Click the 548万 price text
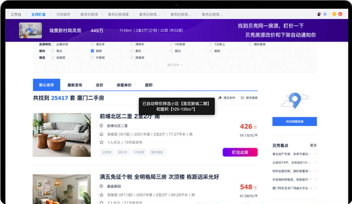Image resolution: width=352 pixels, height=204 pixels. point(248,187)
